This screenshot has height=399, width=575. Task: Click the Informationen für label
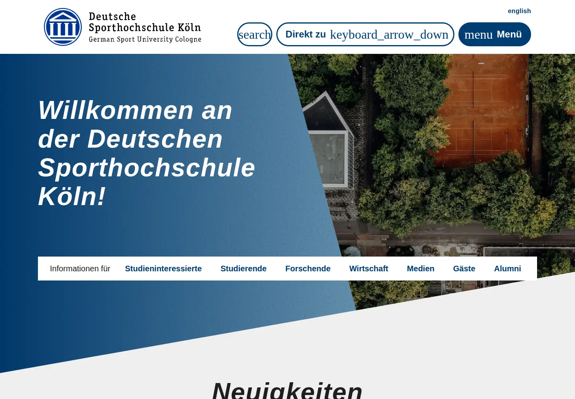[x=80, y=269]
